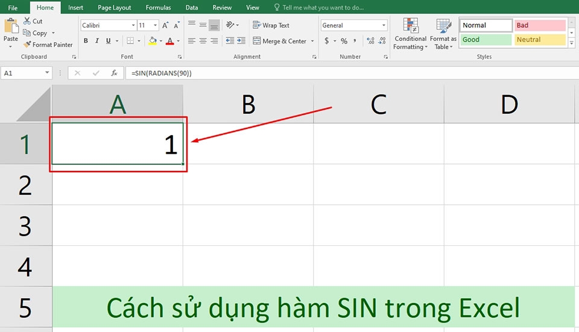Open Insert Function fx icon

click(114, 73)
